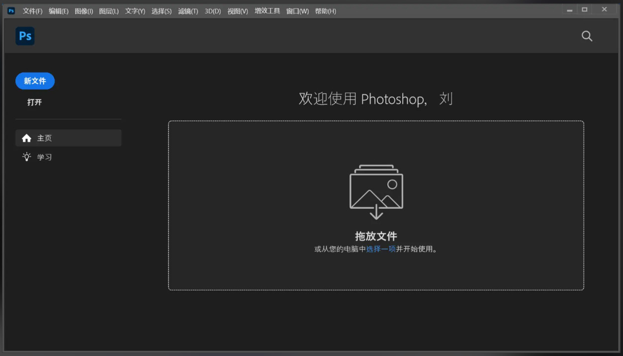
Task: Click the 欢迎使用 Photoshop welcome heading
Action: 376,99
